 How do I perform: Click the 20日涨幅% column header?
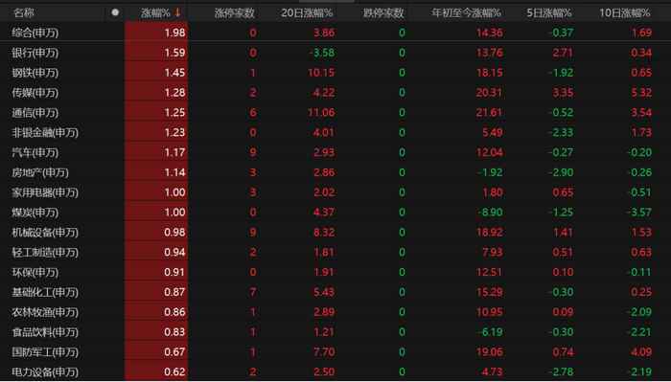(x=307, y=13)
